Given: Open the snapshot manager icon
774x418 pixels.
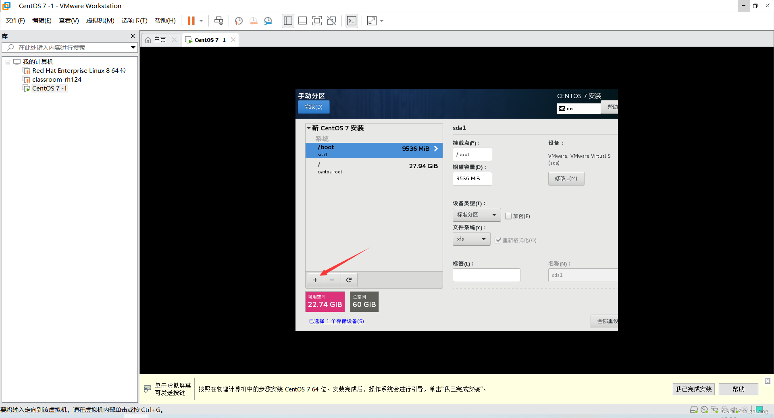Looking at the screenshot, I should [268, 21].
